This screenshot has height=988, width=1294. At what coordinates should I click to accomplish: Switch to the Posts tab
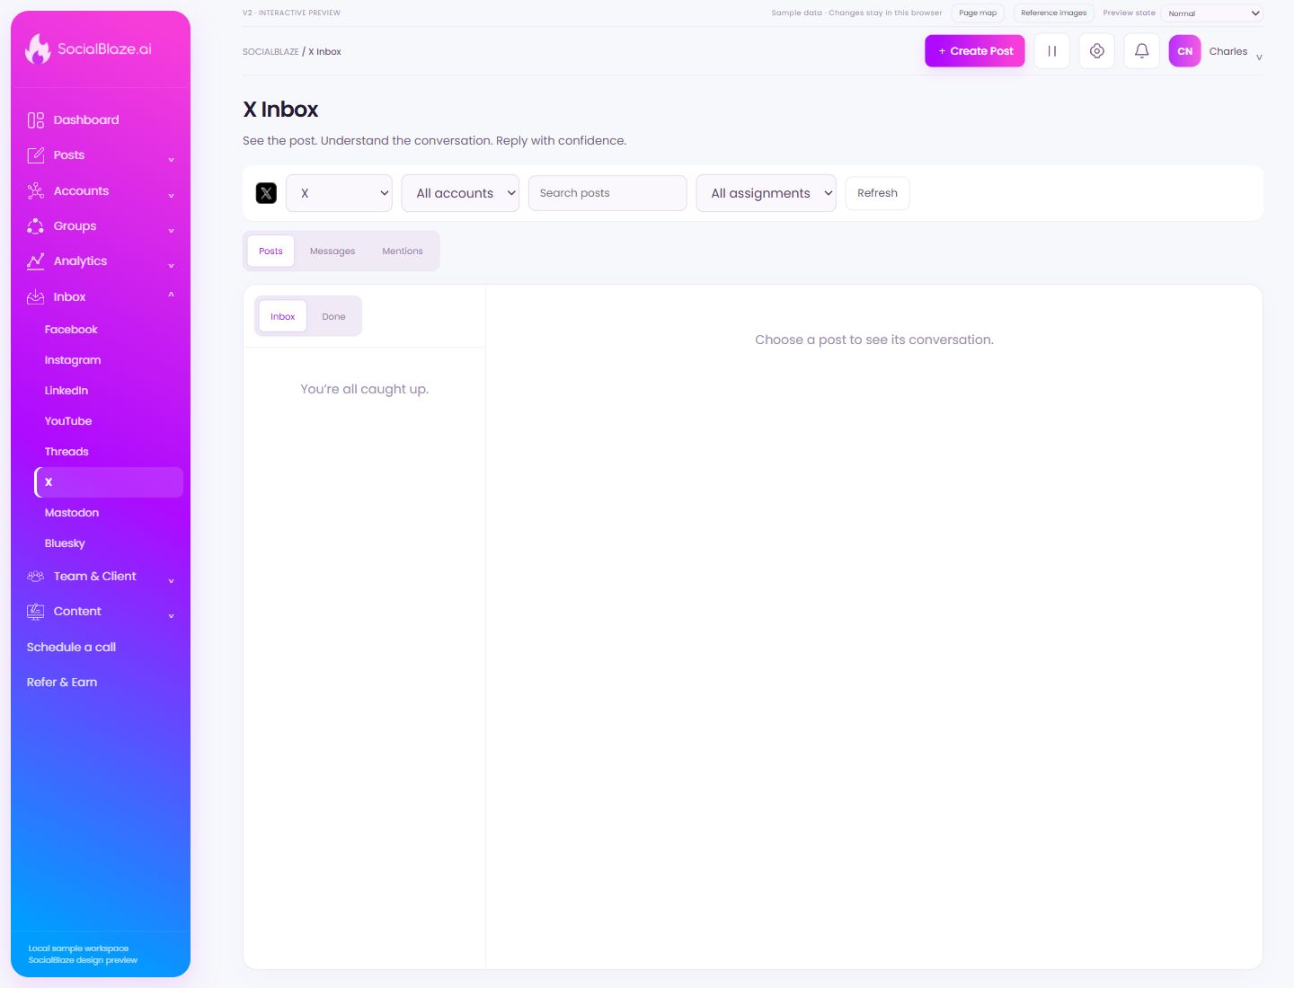[270, 251]
